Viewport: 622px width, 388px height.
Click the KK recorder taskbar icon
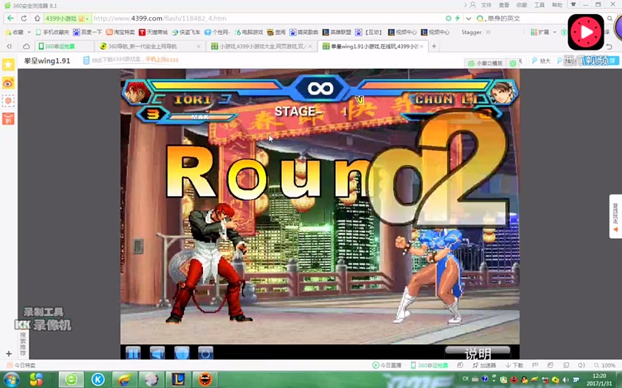pos(98,380)
